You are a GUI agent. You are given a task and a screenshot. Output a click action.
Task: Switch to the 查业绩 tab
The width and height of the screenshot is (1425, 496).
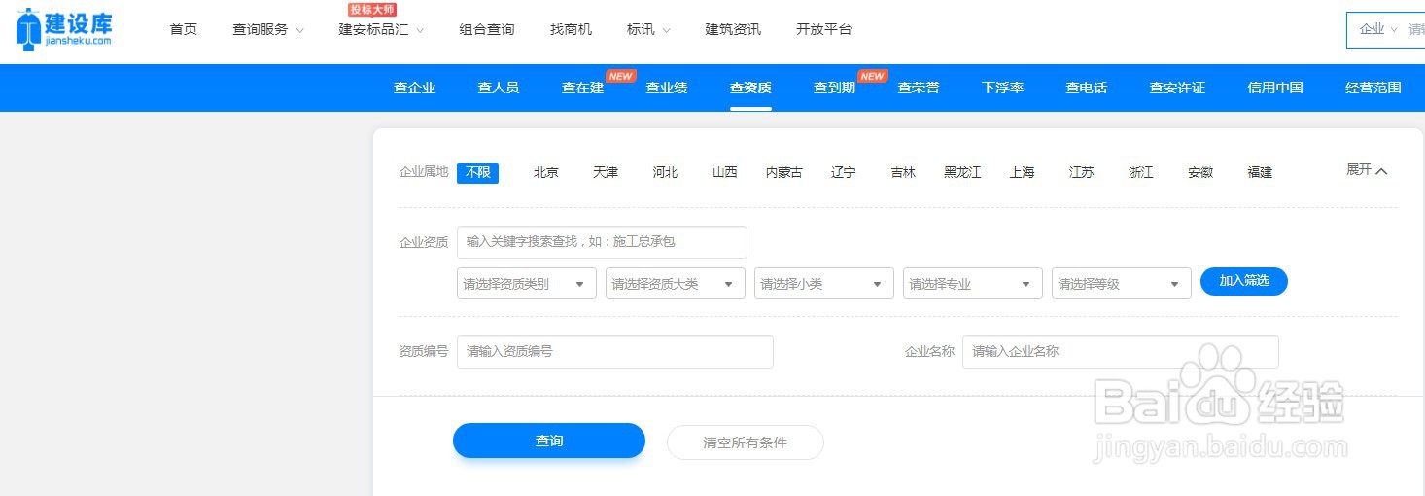(666, 88)
